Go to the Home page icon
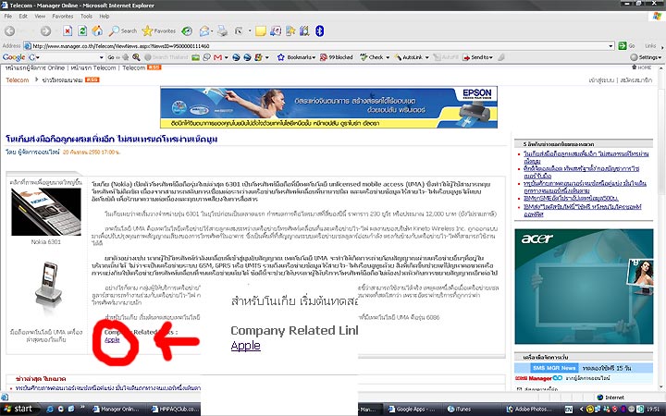Image resolution: width=666 pixels, height=416 pixels. point(97,31)
